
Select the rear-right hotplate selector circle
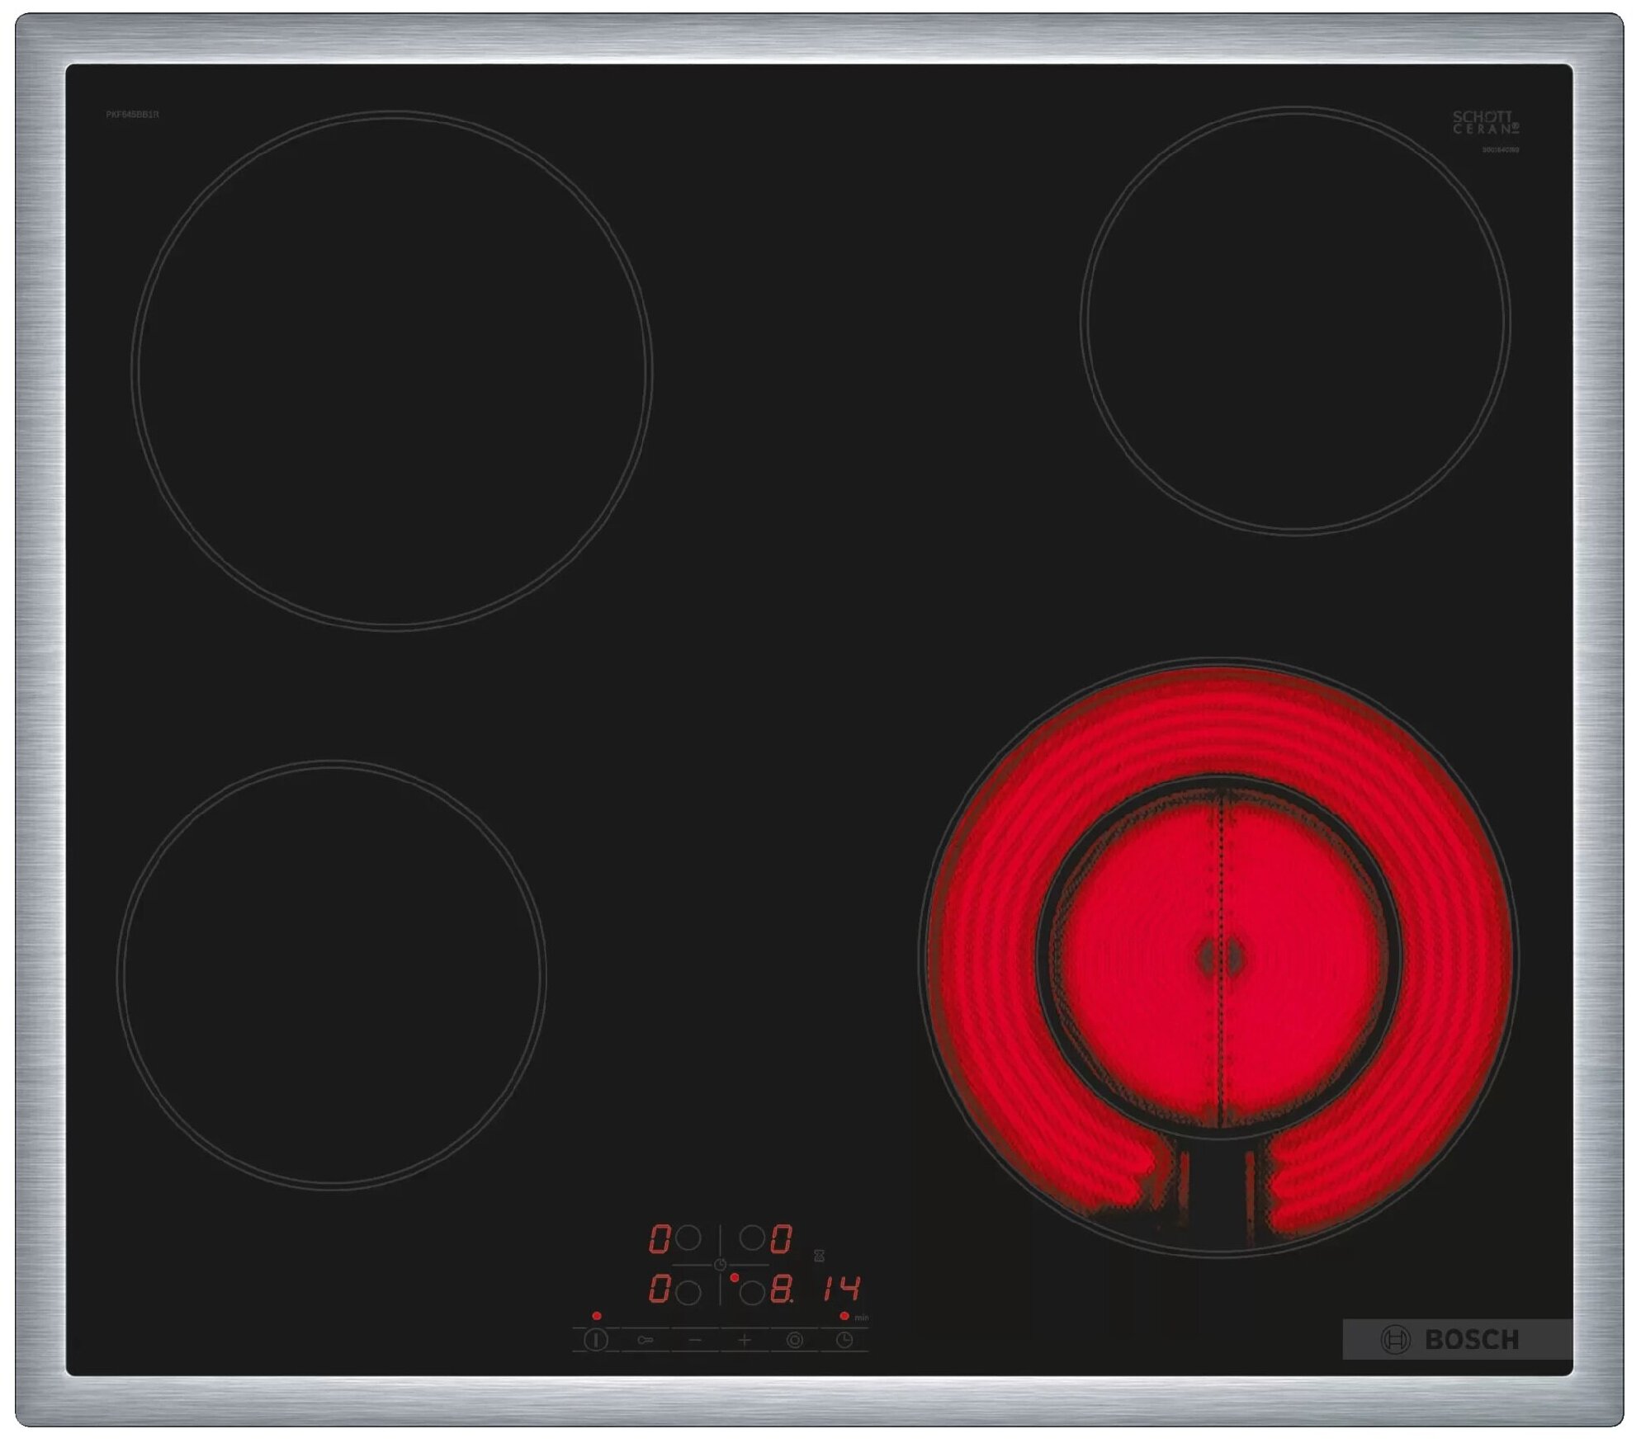[751, 1238]
